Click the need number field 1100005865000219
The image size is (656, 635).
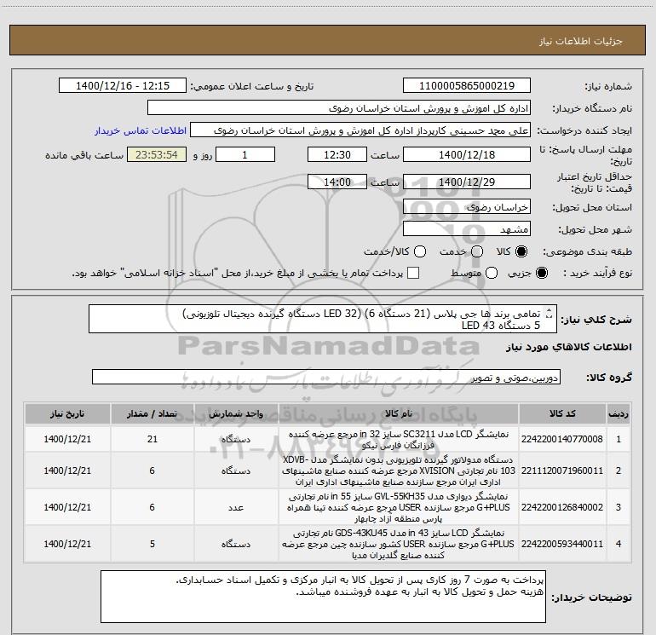tap(467, 85)
